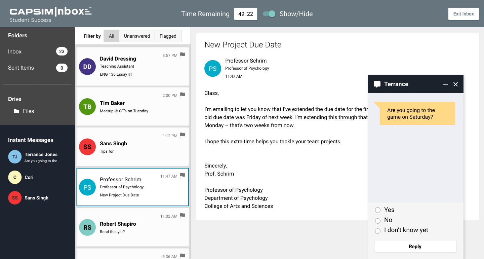Send the chat Reply
This screenshot has width=484, height=259.
[x=415, y=247]
